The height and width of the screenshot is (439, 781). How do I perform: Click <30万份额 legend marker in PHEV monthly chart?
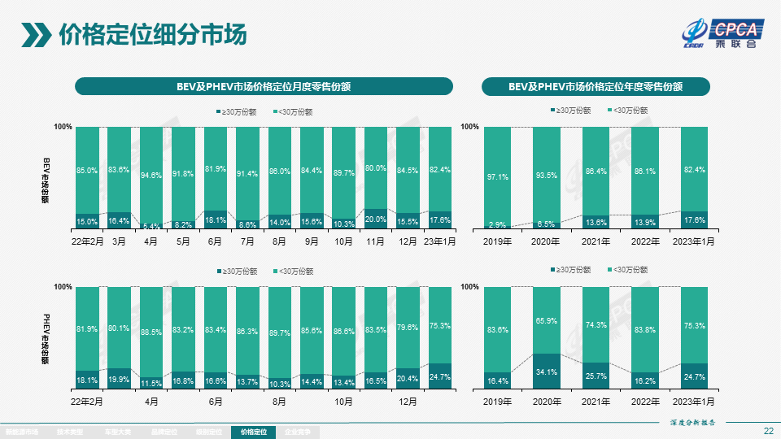coord(276,272)
